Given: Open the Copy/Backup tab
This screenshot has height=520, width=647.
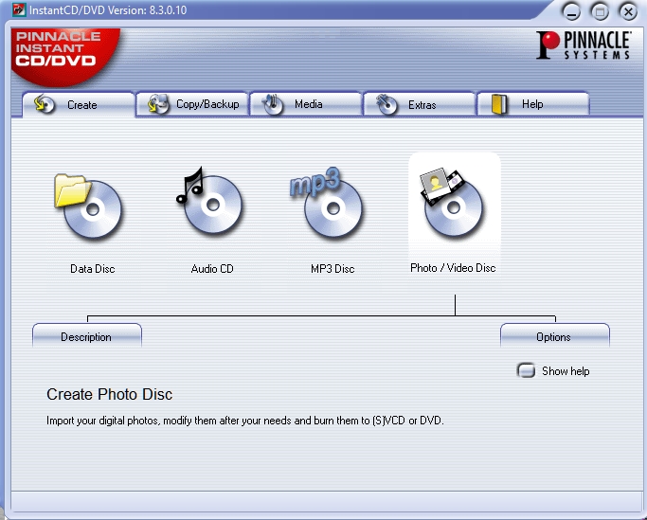Looking at the screenshot, I should click(x=192, y=104).
